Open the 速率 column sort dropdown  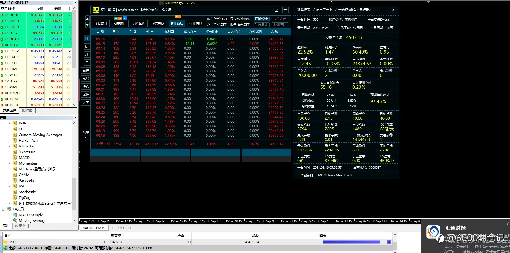(189, 236)
